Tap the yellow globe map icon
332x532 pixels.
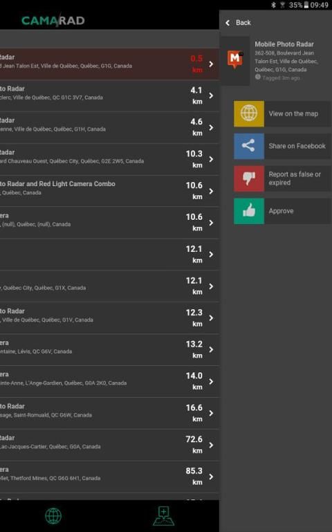point(249,113)
